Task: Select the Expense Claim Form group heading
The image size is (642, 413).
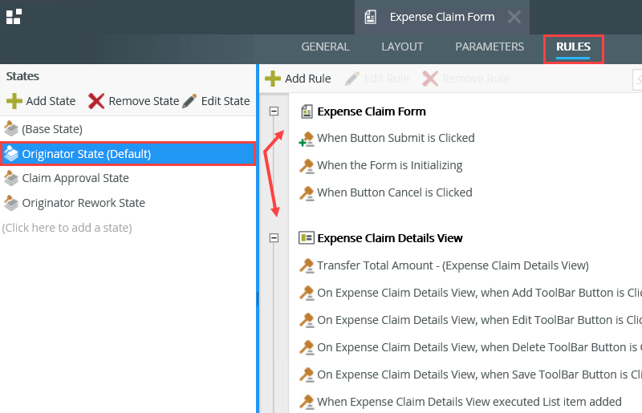Action: click(x=372, y=111)
